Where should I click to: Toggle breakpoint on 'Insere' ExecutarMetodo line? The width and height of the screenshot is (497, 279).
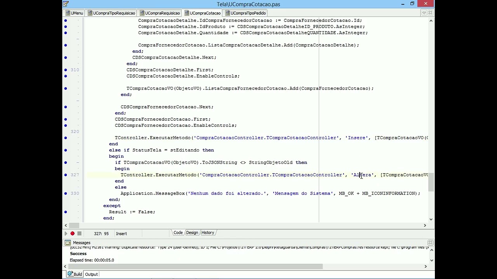point(66,138)
